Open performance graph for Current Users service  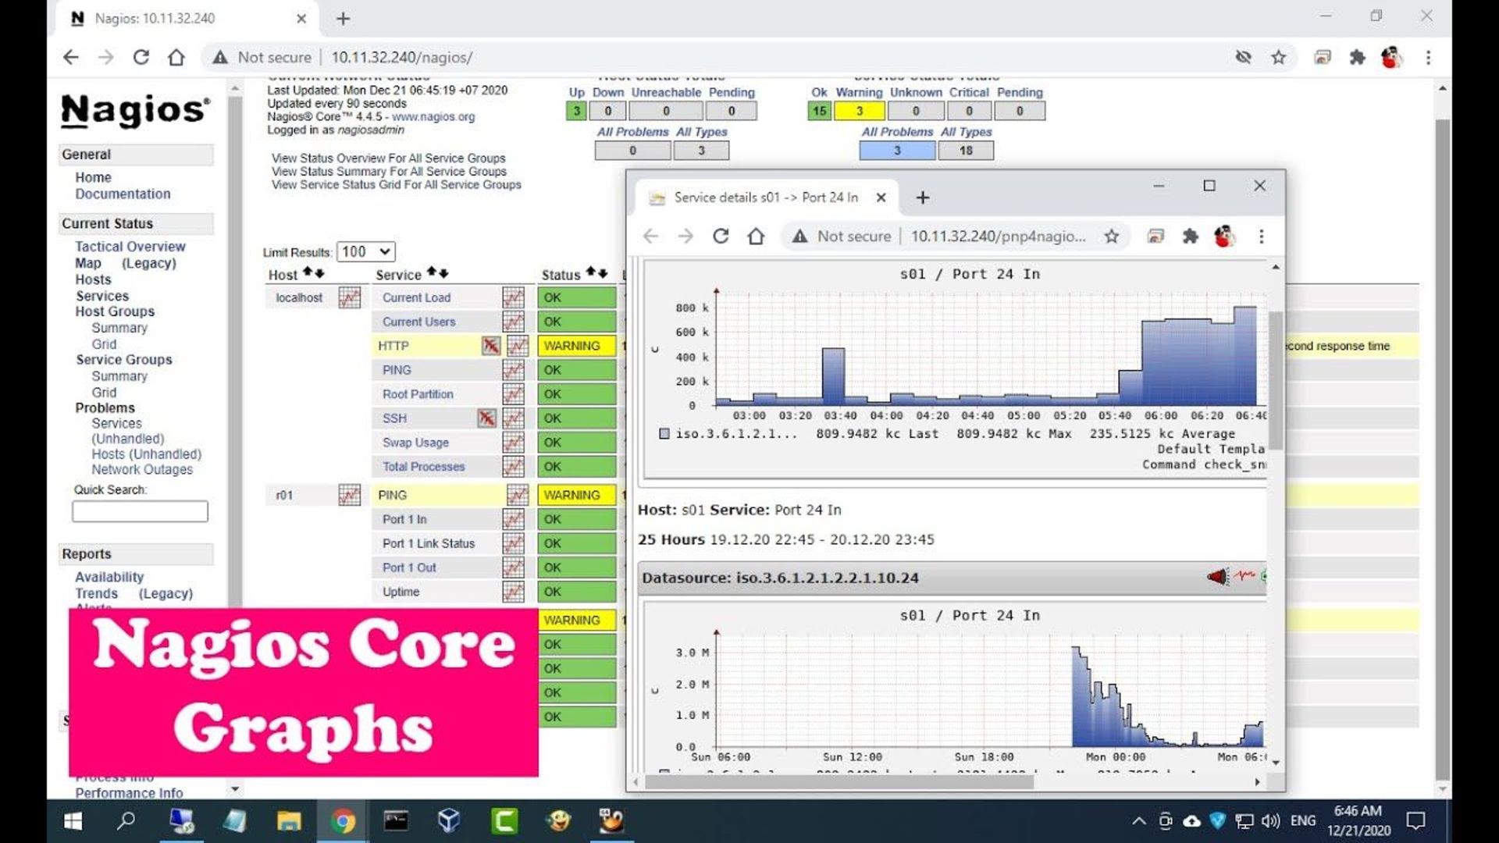pyautogui.click(x=513, y=322)
